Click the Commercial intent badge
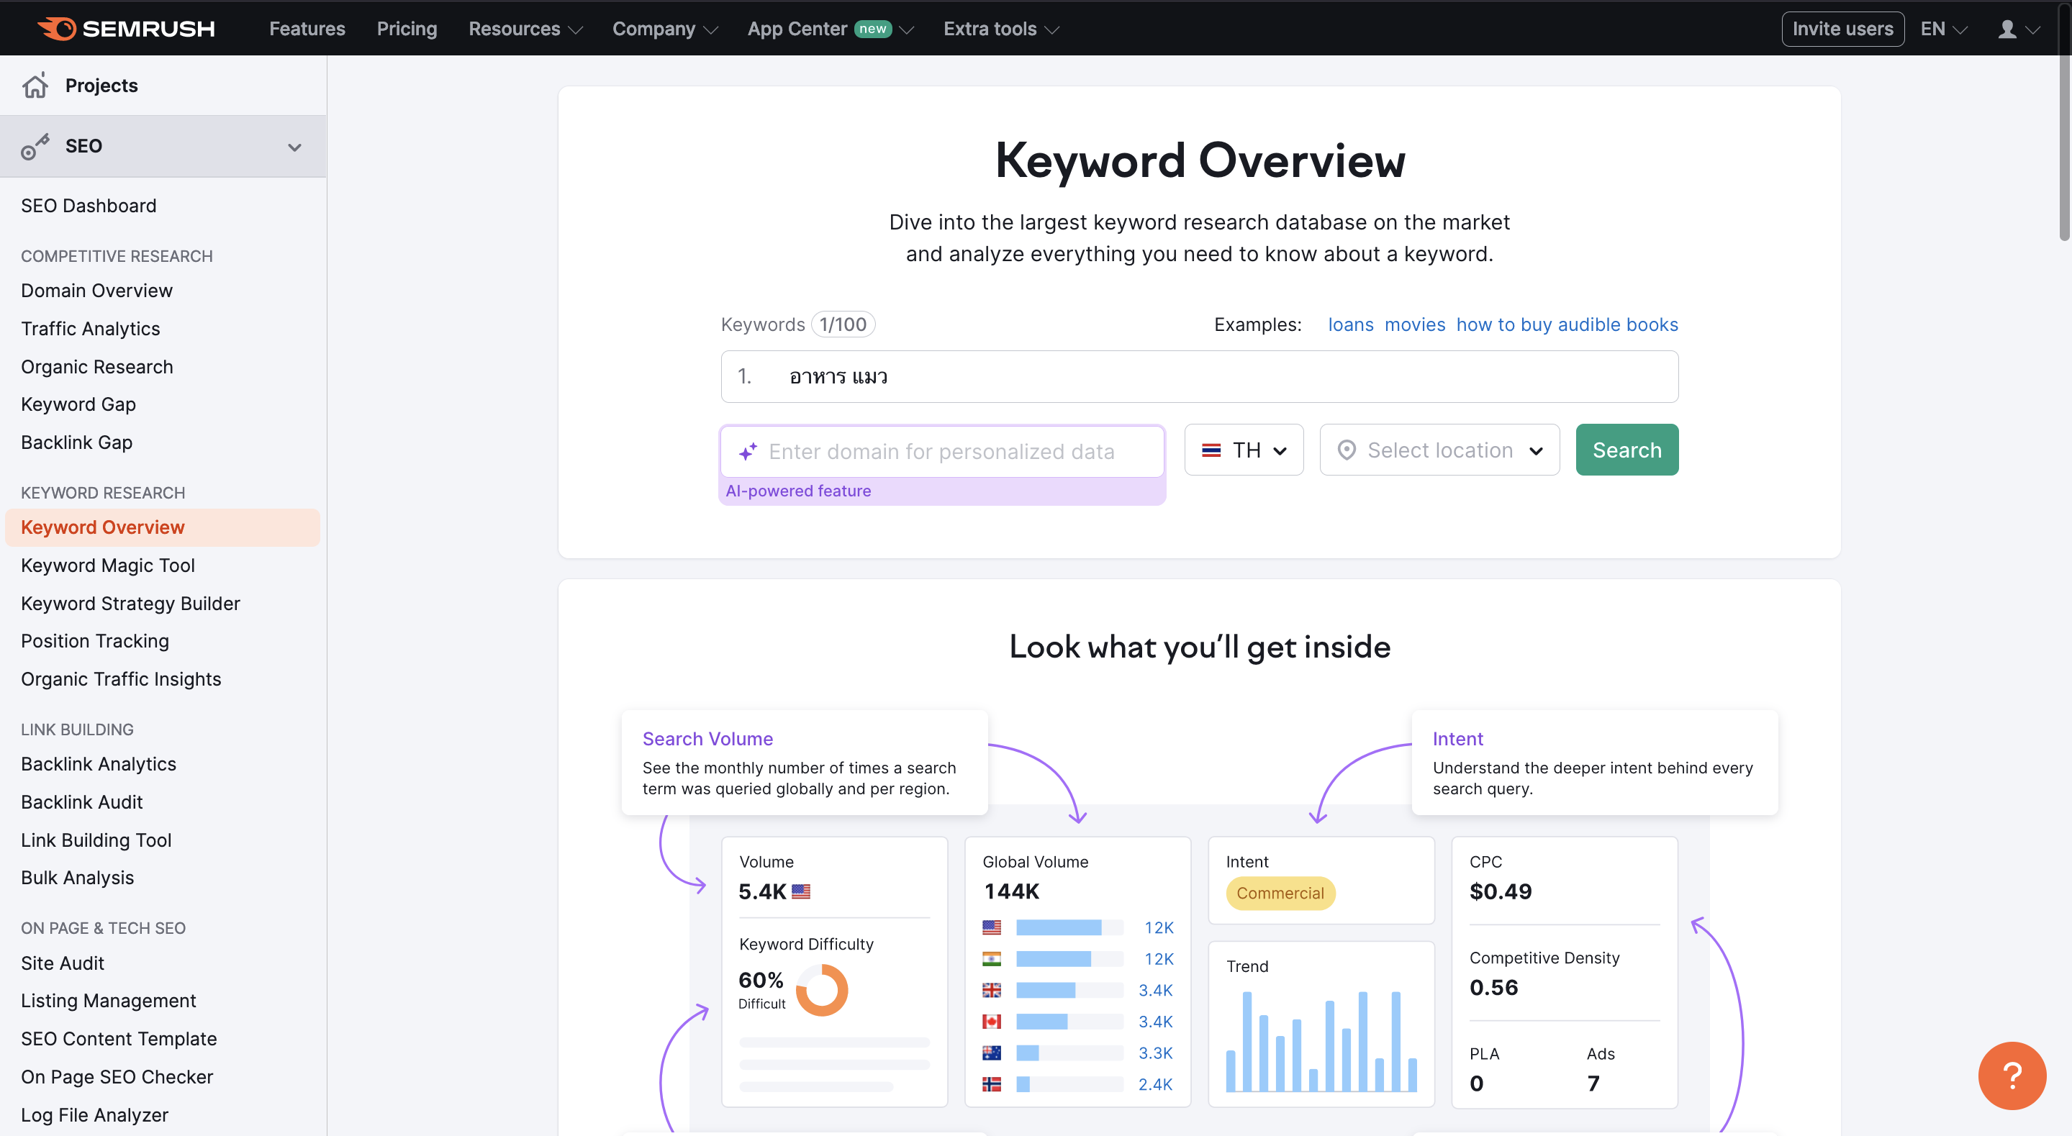Viewport: 2072px width, 1136px height. pyautogui.click(x=1280, y=894)
